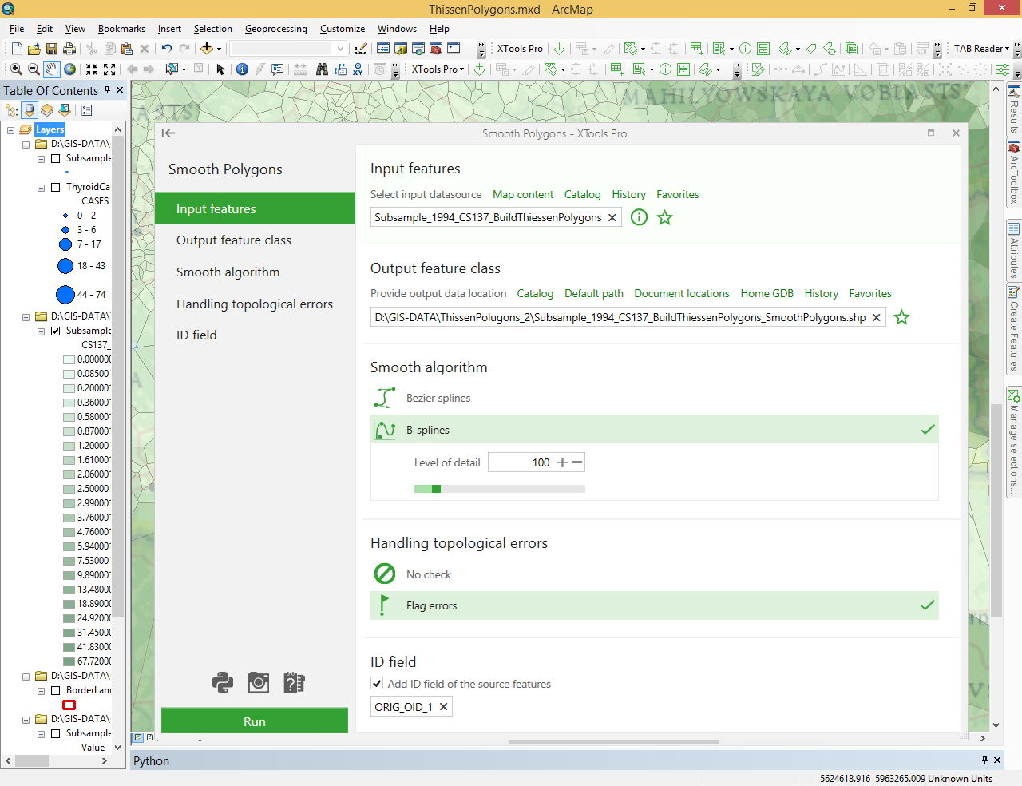
Task: Choose the No check topological option
Action: (655, 574)
